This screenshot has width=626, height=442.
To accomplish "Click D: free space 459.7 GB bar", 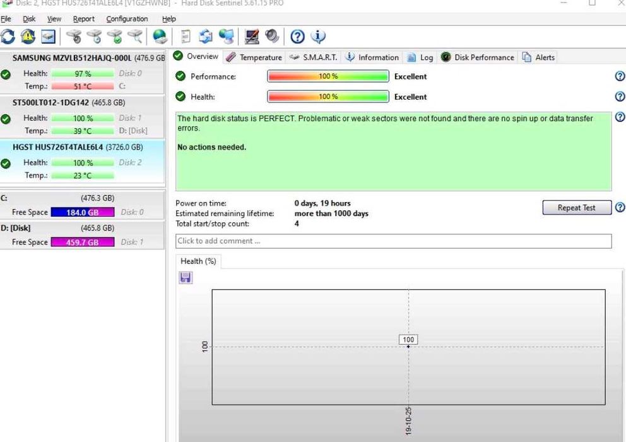I will click(x=83, y=242).
